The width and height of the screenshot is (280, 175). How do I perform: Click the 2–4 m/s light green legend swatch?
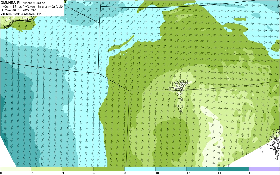pyautogui.click(x=46, y=169)
